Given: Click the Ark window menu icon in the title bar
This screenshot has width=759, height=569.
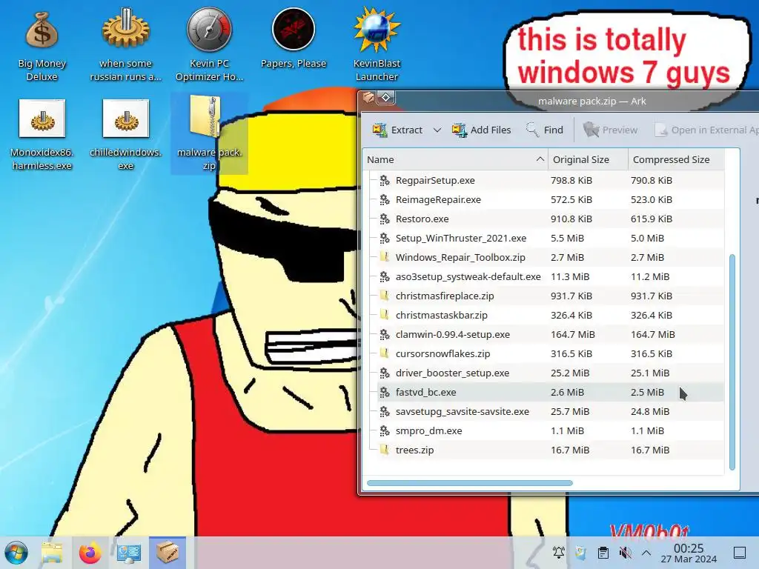Looking at the screenshot, I should [369, 98].
